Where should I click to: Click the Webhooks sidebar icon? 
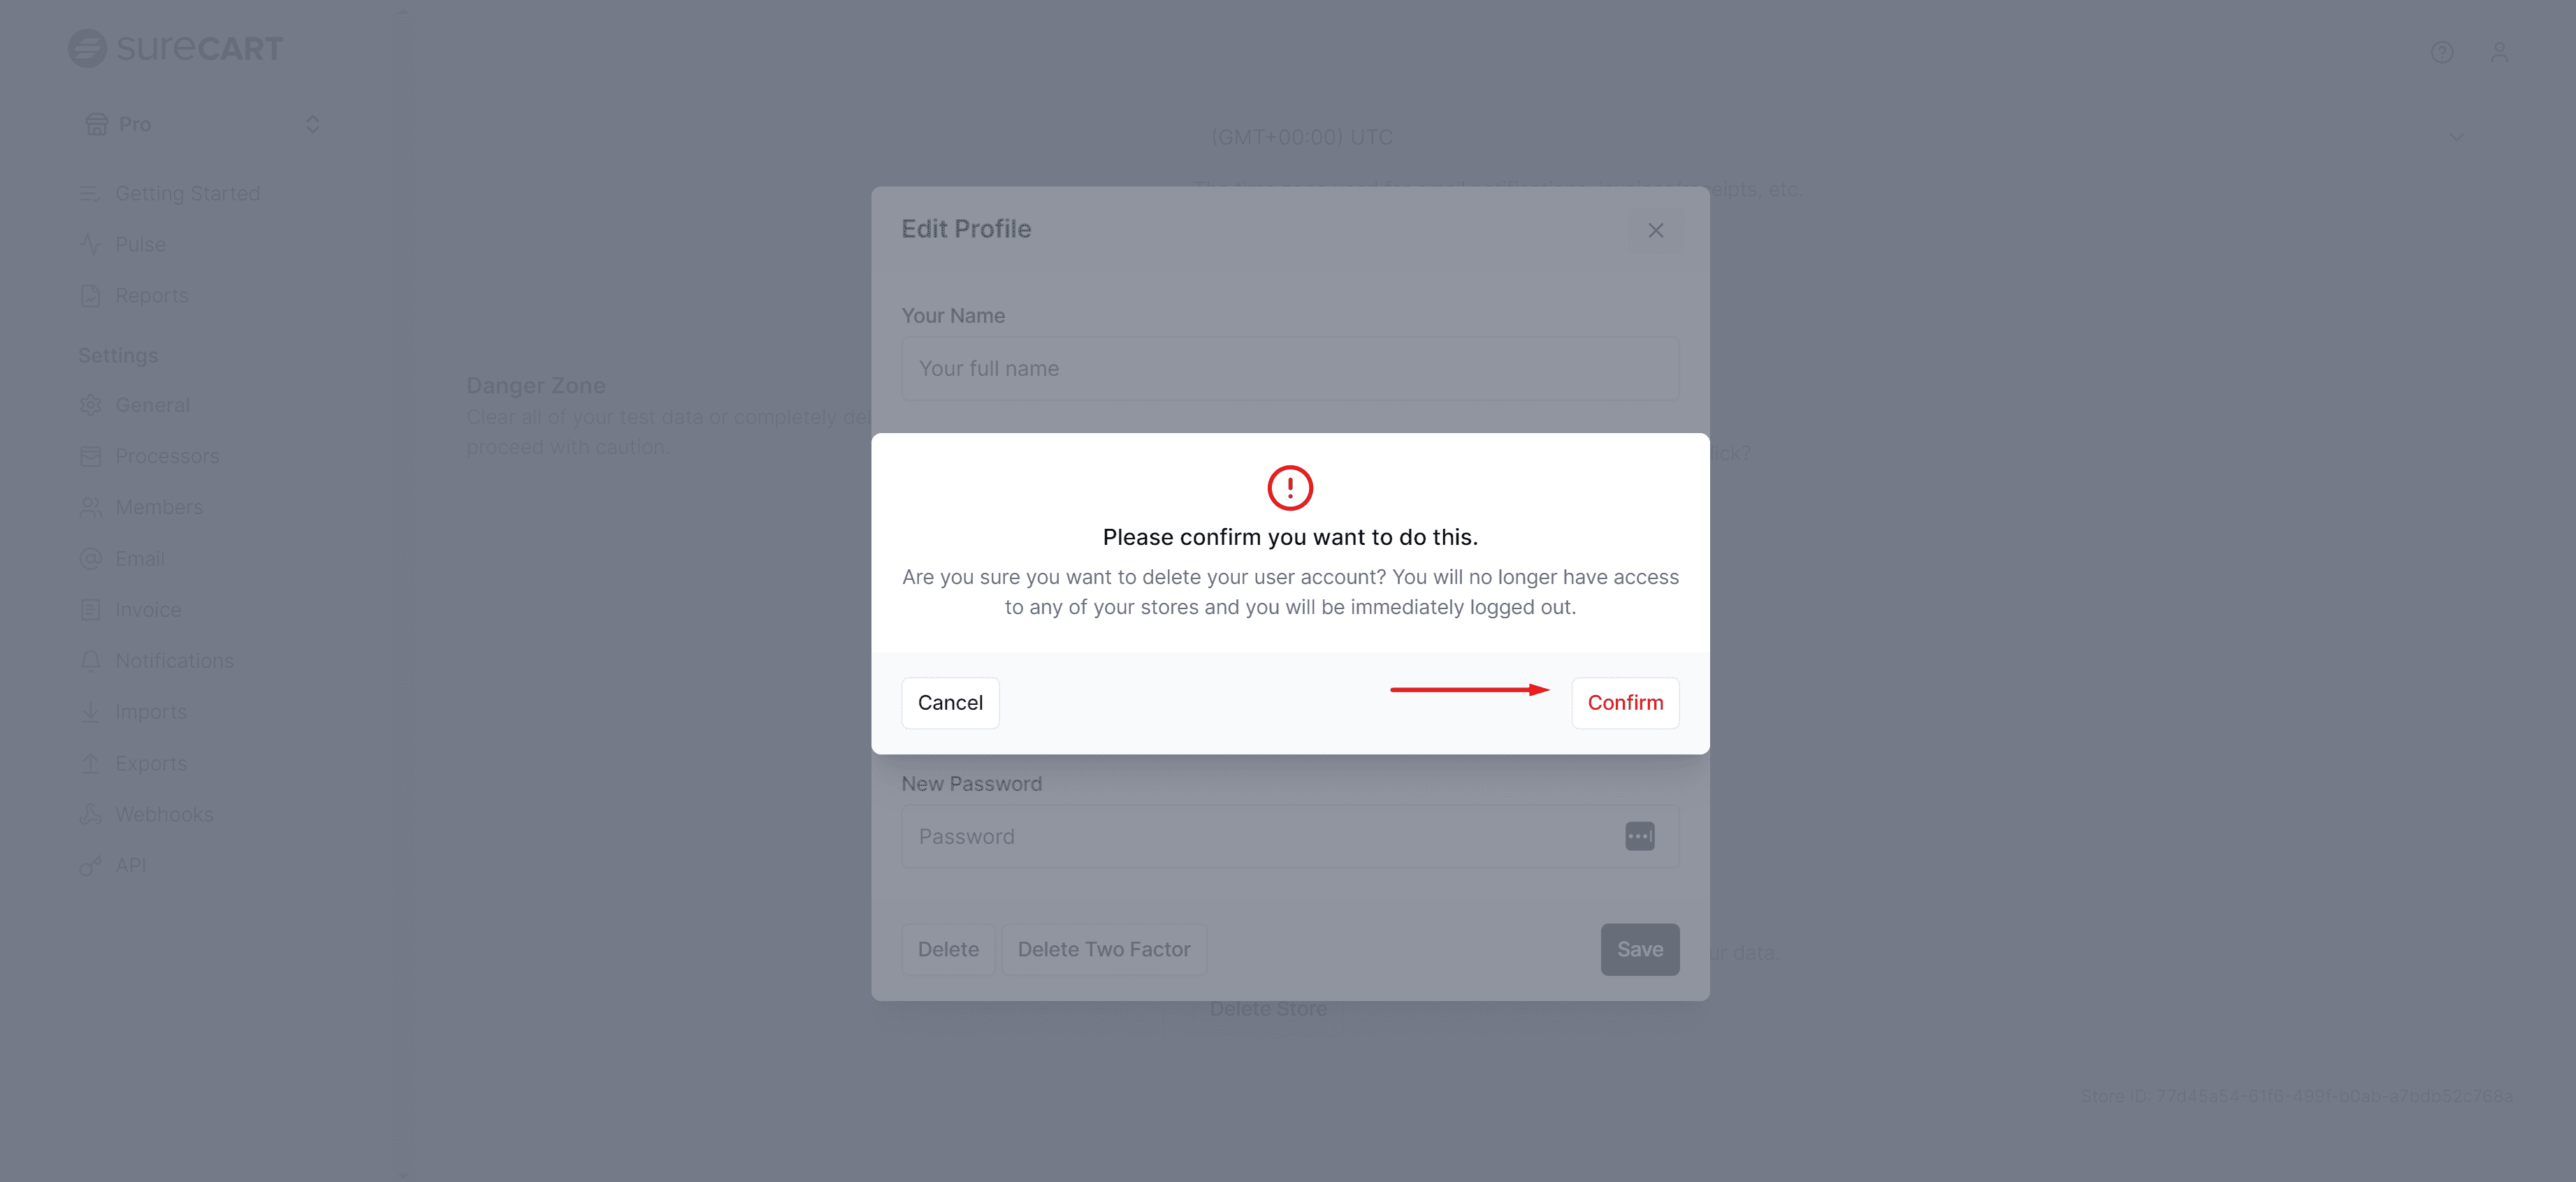(91, 814)
